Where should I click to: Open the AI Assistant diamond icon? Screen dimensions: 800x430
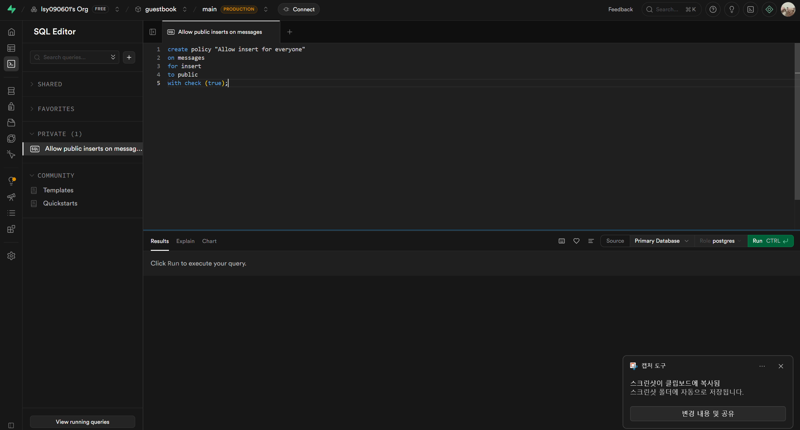769,9
